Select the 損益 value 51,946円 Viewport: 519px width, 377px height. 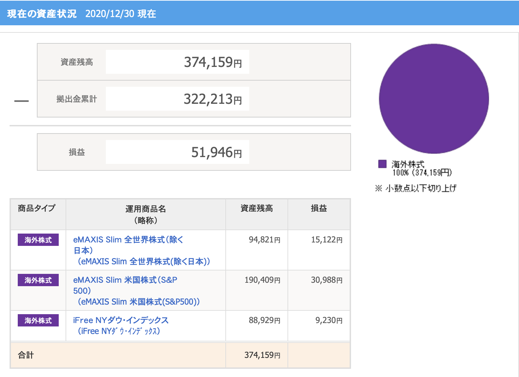coord(216,152)
